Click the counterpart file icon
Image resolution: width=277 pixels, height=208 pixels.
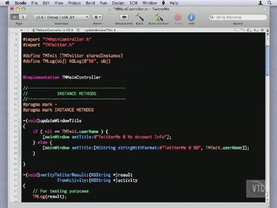(262, 30)
